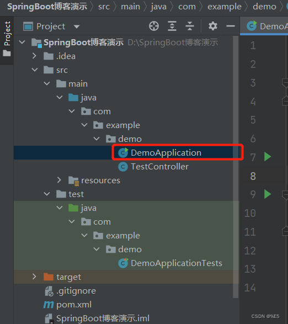Image resolution: width=288 pixels, height=324 pixels.
Task: Click editor line number 8
Action: point(253,176)
